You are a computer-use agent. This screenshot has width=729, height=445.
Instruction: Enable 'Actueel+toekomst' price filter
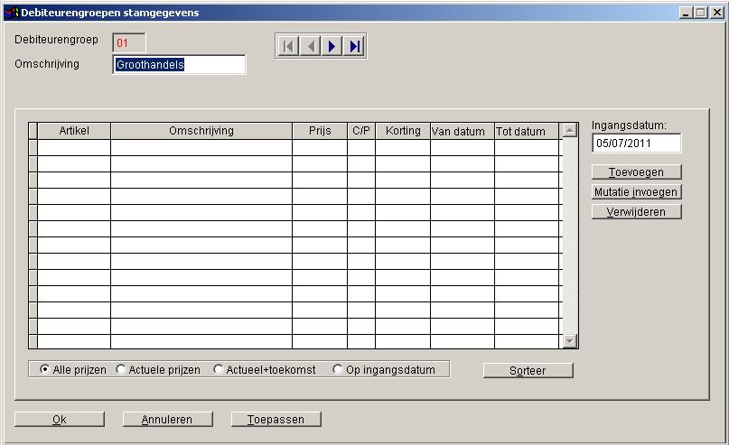(218, 370)
